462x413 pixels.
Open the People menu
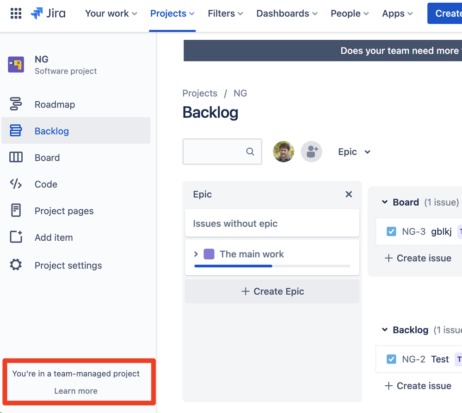[350, 13]
